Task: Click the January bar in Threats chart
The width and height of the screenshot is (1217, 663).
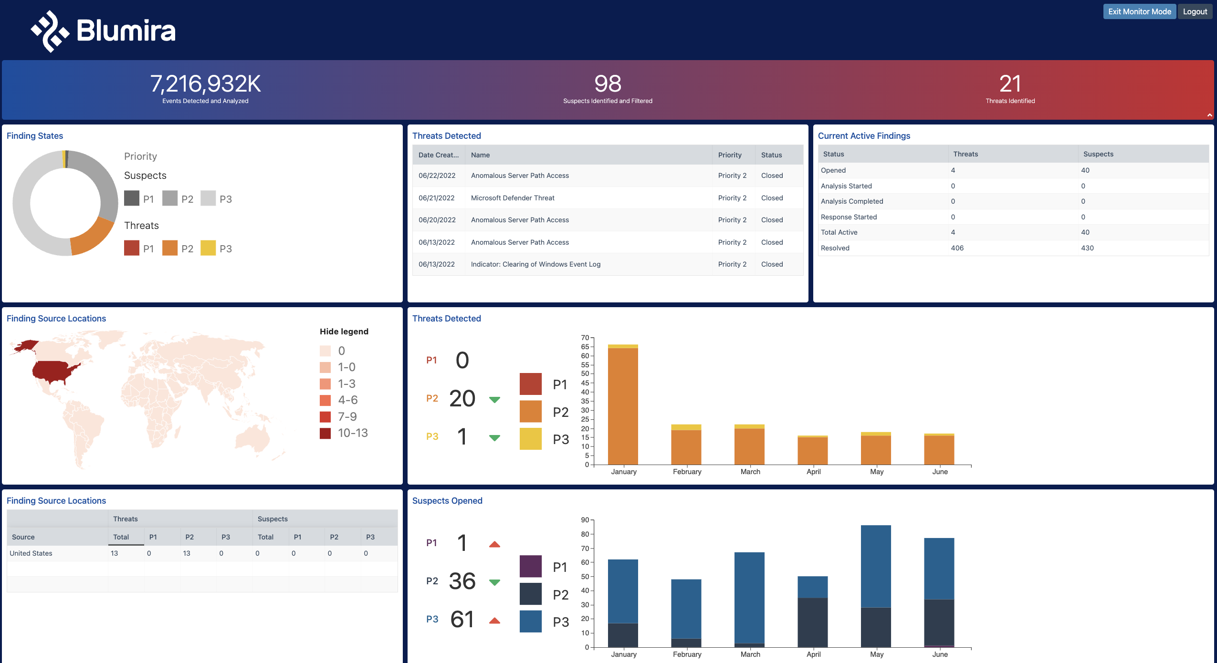Action: point(623,405)
